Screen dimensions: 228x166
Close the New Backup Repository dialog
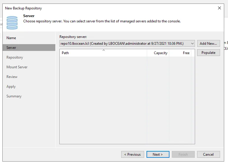pos(219,8)
